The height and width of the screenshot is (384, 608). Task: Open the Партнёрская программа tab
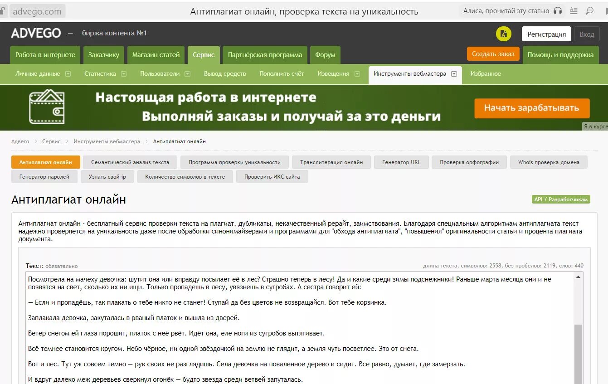point(265,55)
